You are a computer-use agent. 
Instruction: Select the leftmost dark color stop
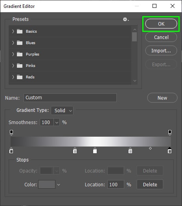coord(11,150)
